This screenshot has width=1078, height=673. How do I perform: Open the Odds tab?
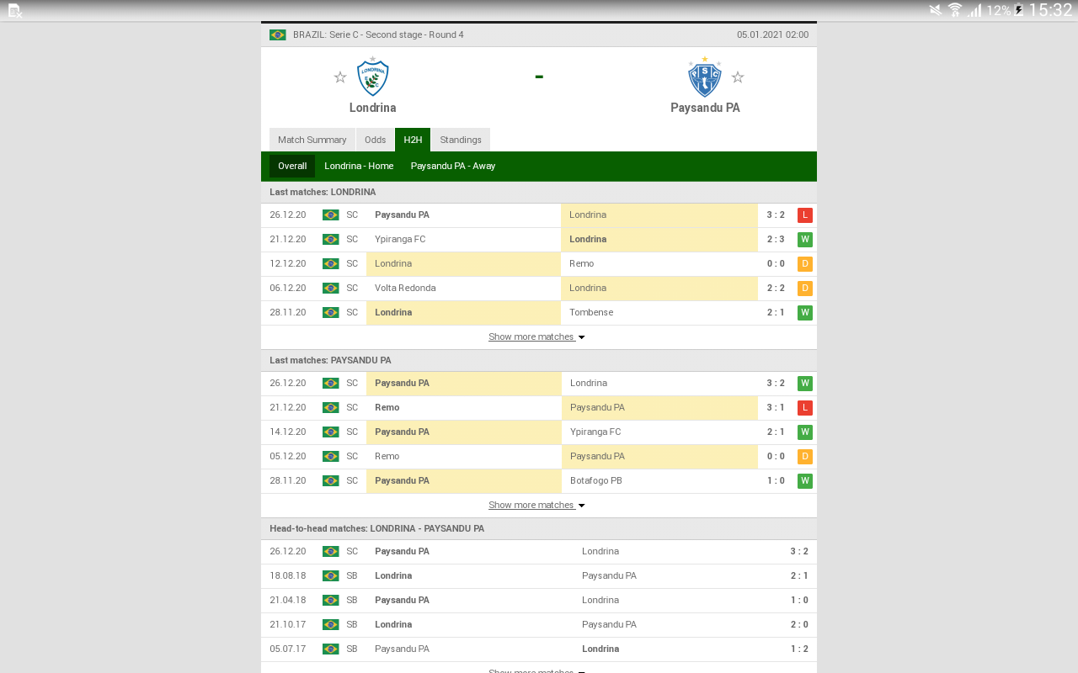(x=376, y=140)
